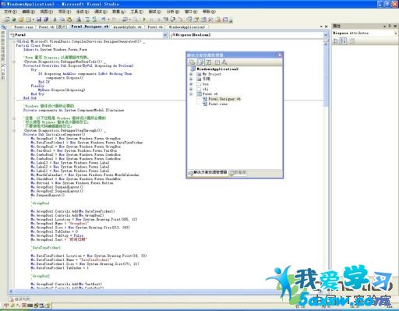Open Undo history dropdown arrow

[x=109, y=19]
